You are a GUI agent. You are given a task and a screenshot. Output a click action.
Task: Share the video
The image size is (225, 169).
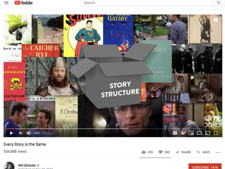pos(183,152)
